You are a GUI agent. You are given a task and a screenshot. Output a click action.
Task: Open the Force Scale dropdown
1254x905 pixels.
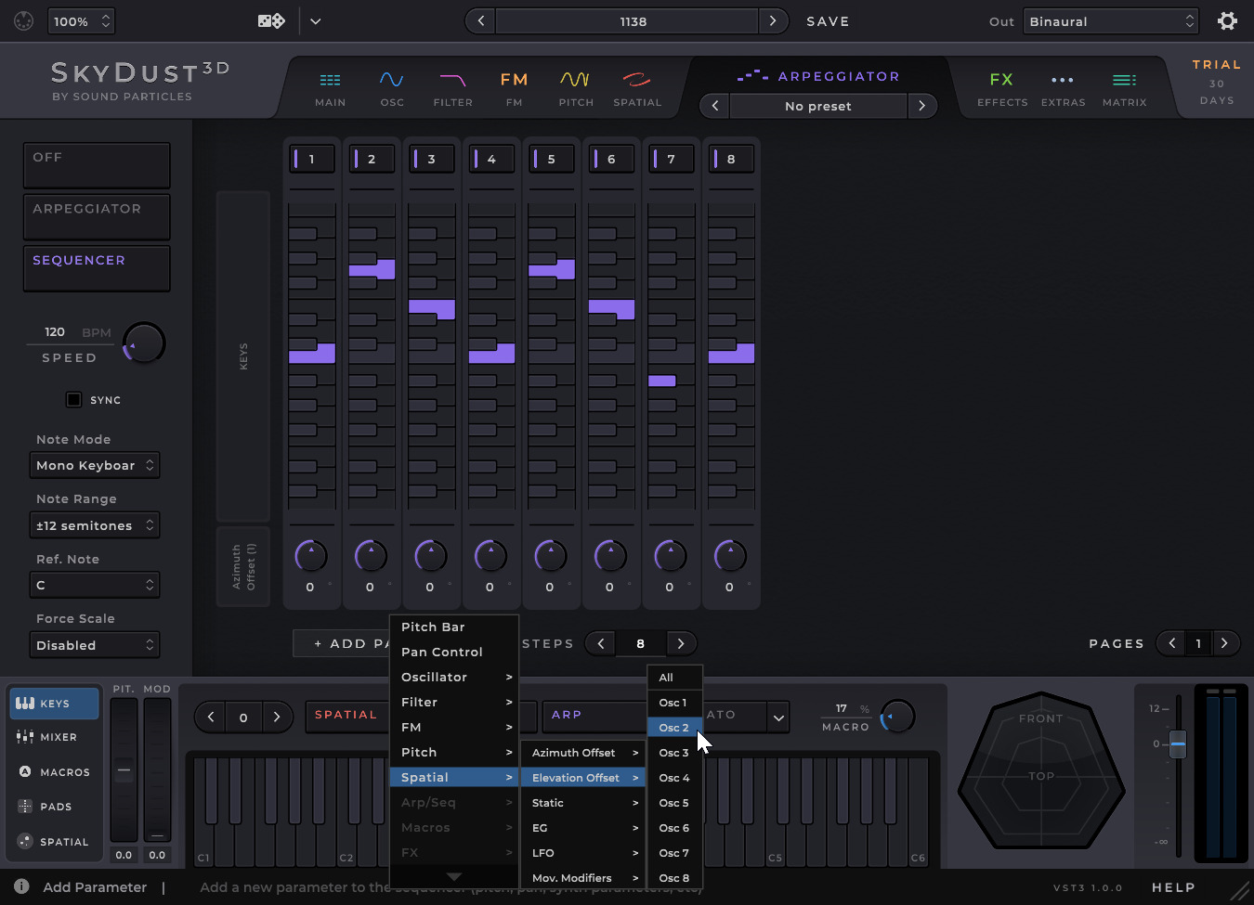95,645
